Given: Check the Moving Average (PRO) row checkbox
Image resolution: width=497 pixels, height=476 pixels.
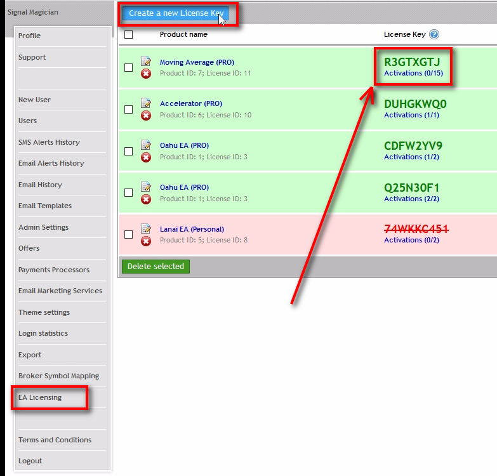Looking at the screenshot, I should (x=129, y=67).
